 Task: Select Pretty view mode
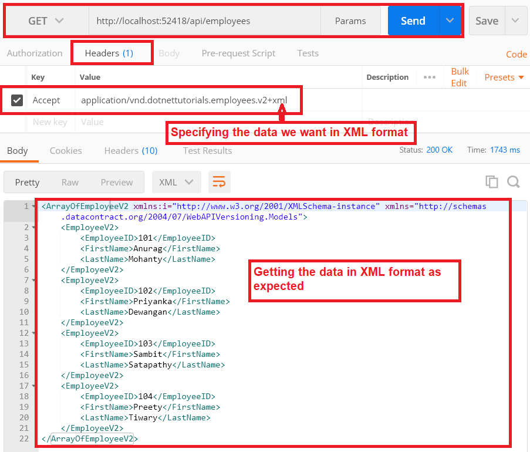[28, 183]
